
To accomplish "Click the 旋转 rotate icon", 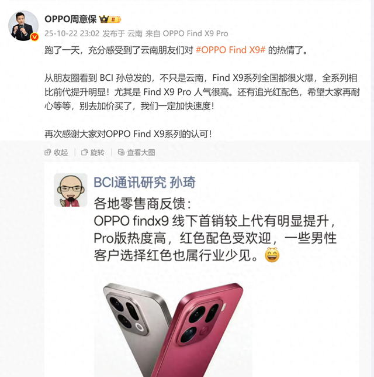I will click(x=85, y=152).
